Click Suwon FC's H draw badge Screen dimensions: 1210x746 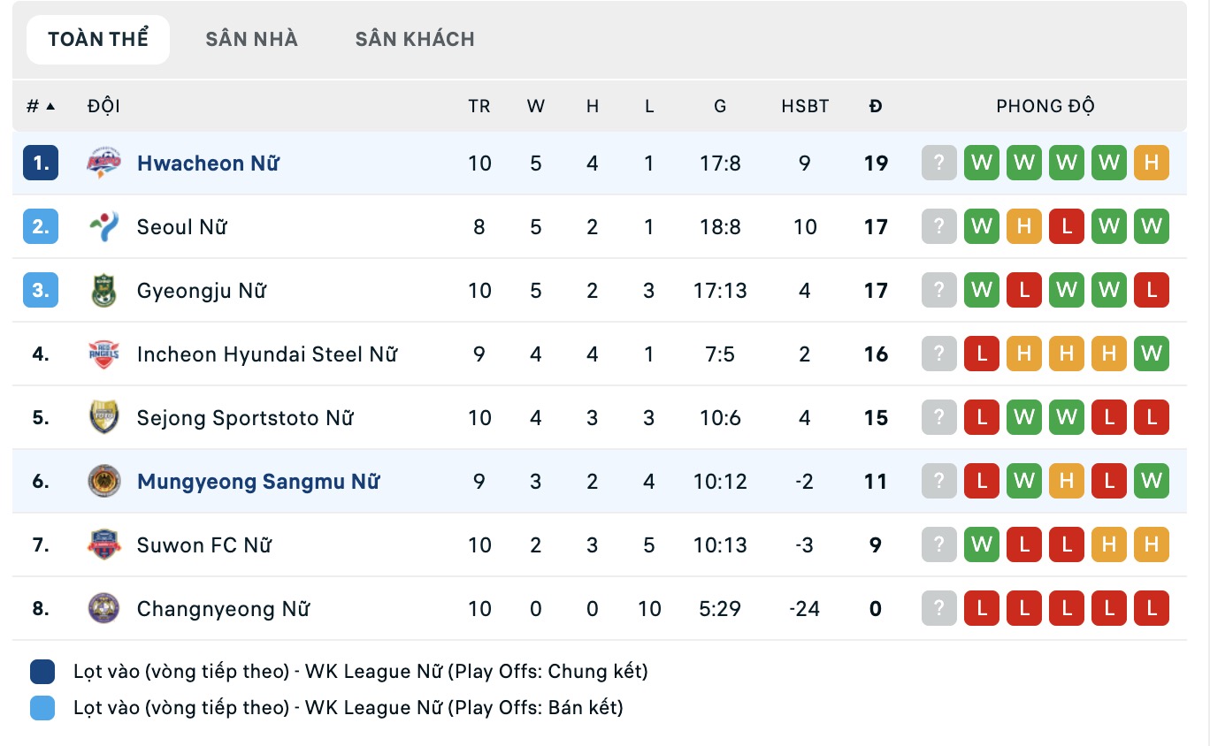pyautogui.click(x=1109, y=545)
